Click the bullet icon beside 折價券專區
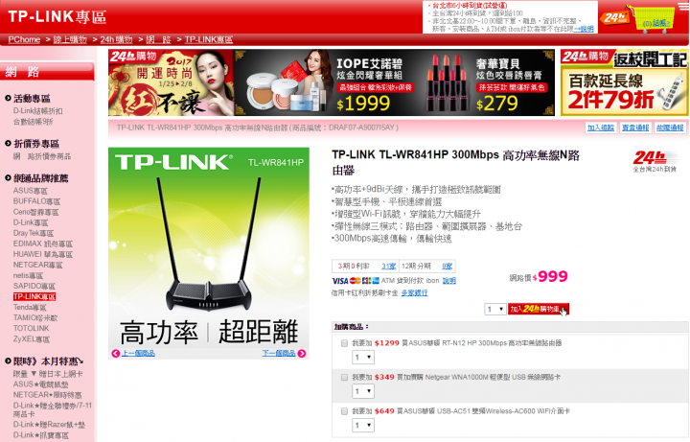 8,144
